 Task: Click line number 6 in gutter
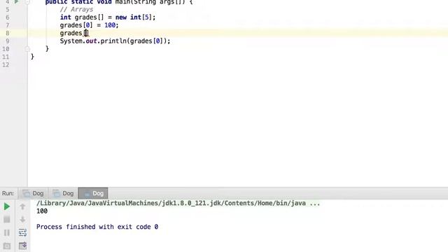(8, 17)
